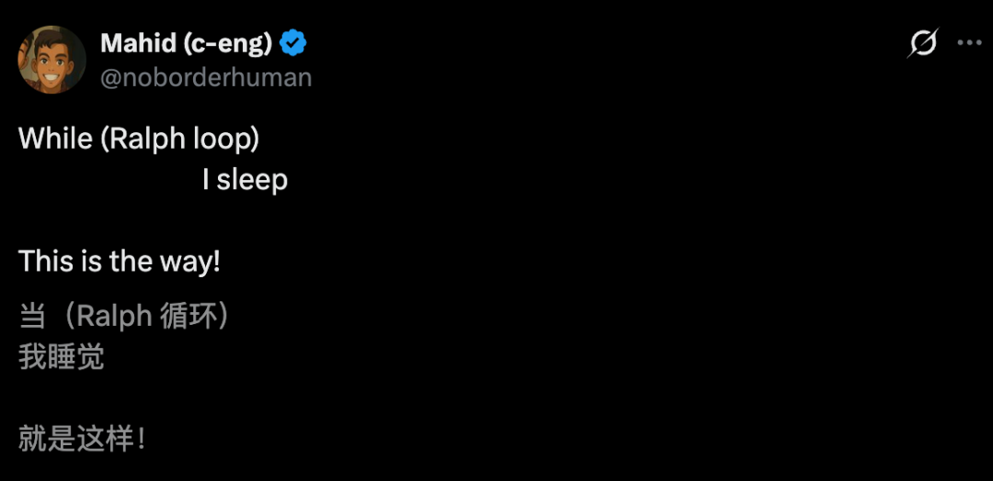Click the translated '我睡觉' line
The height and width of the screenshot is (481, 993).
point(62,356)
